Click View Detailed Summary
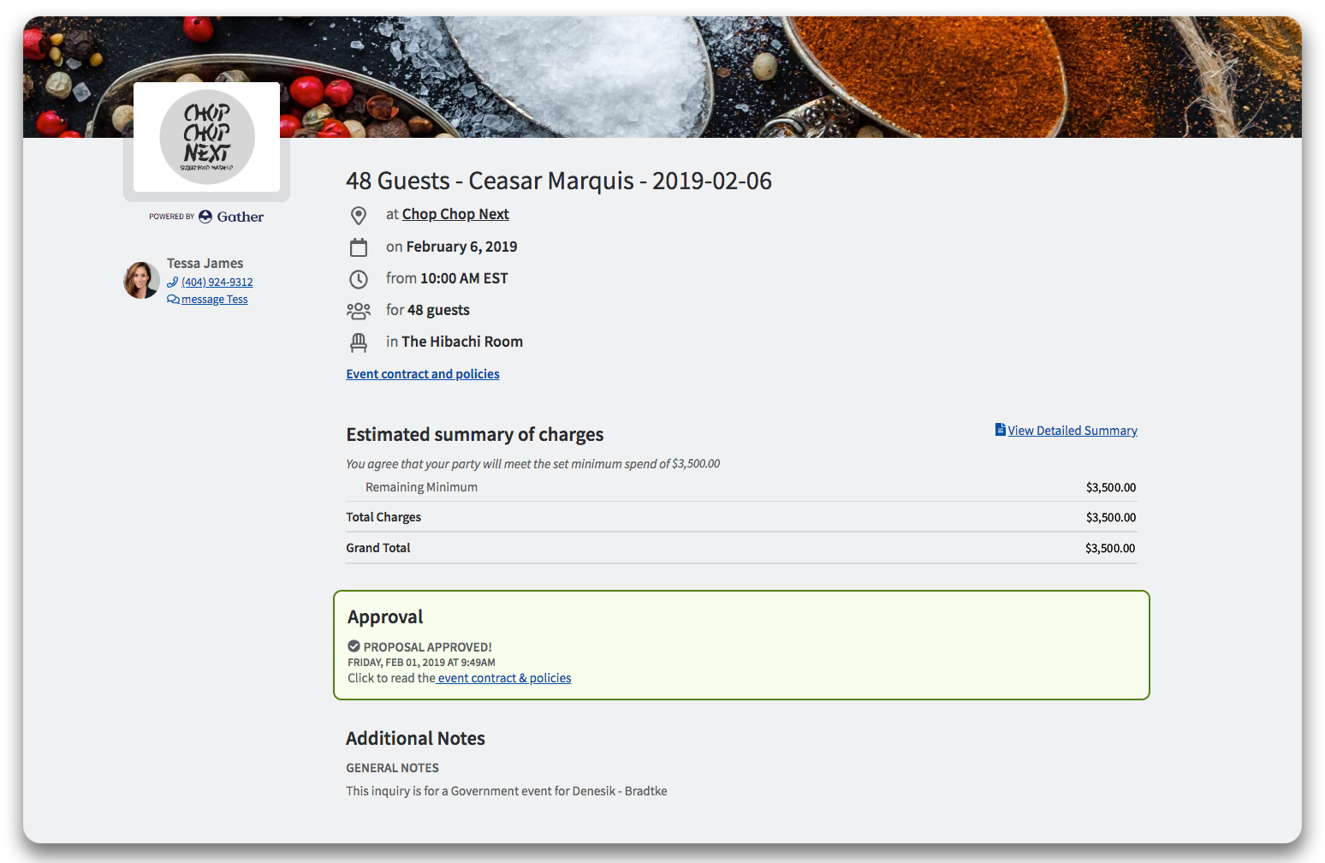This screenshot has height=863, width=1325. coord(1072,430)
